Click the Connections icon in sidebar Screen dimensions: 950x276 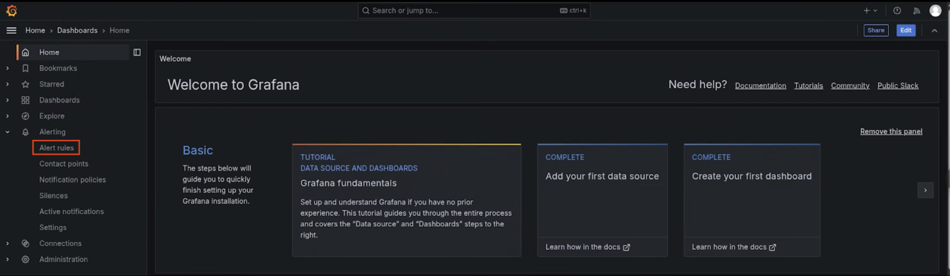(26, 244)
